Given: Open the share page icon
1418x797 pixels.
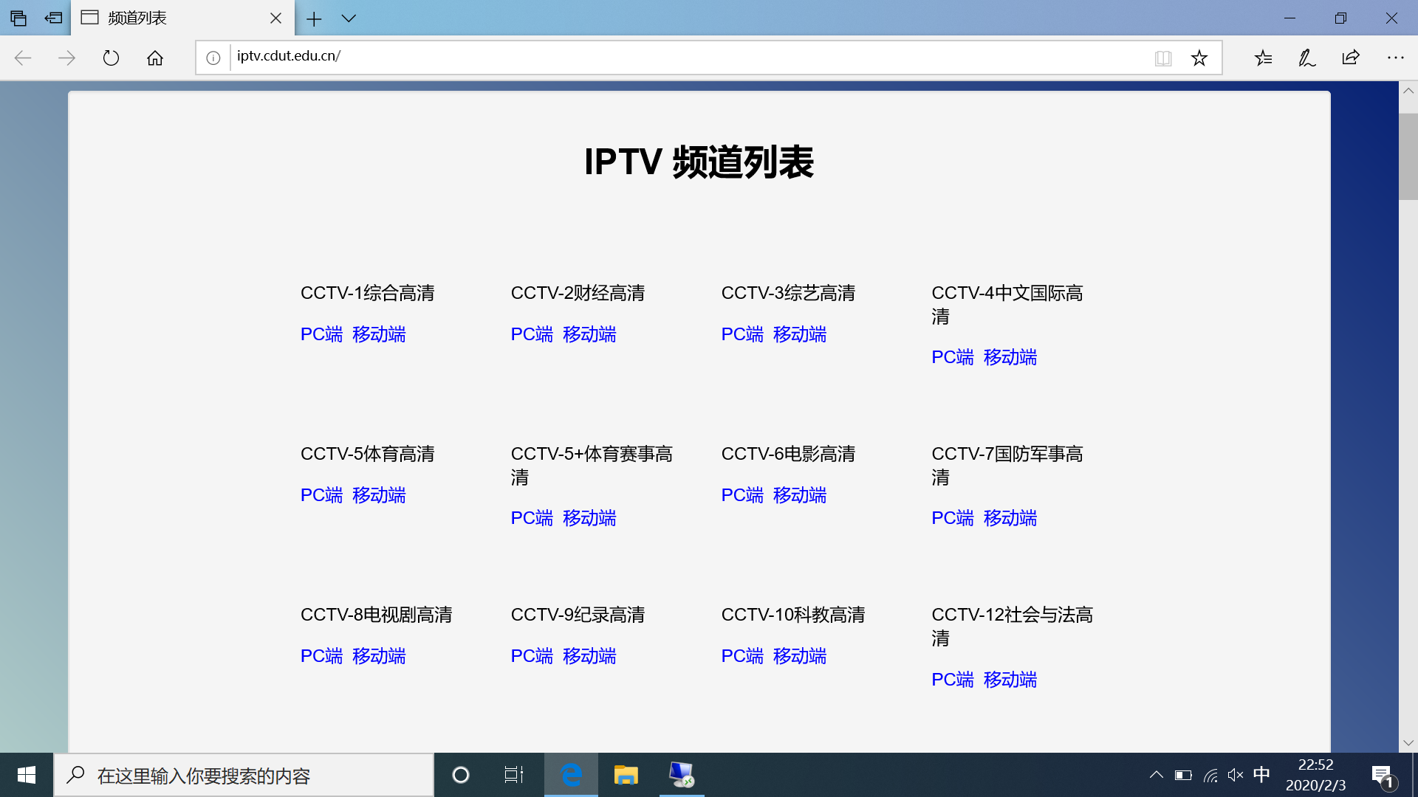Looking at the screenshot, I should click(1351, 58).
